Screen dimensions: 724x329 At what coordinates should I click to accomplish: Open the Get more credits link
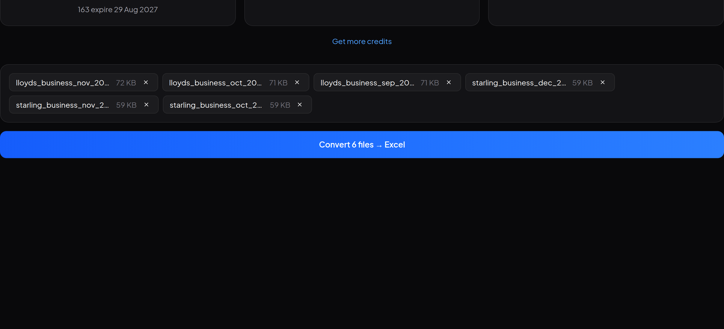pyautogui.click(x=362, y=42)
